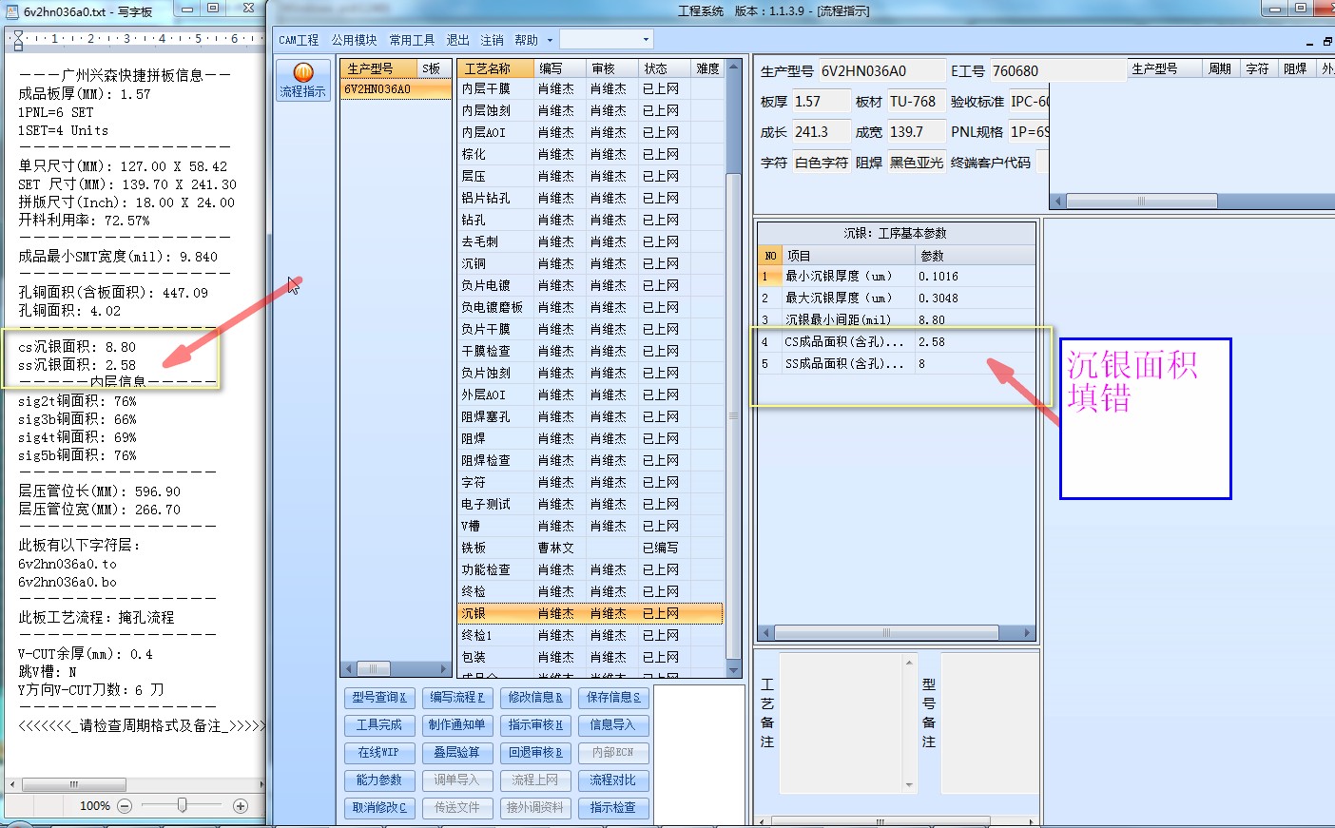Select the 电子测试 process row
The width and height of the screenshot is (1335, 828).
[x=590, y=504]
